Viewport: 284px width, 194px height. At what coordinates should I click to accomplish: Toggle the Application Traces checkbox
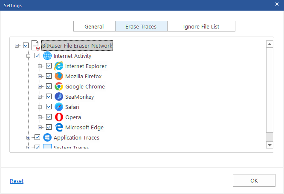tap(37, 137)
